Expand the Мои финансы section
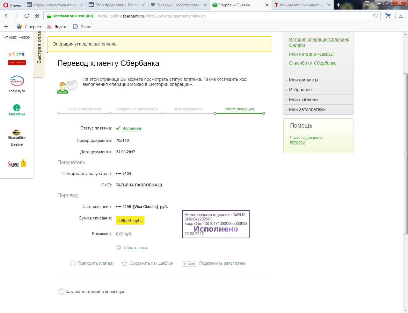The image size is (408, 313). [318, 80]
